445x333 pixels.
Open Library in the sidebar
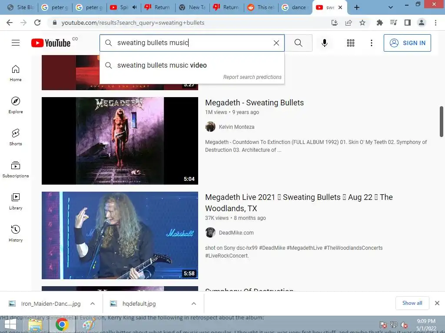(16, 201)
